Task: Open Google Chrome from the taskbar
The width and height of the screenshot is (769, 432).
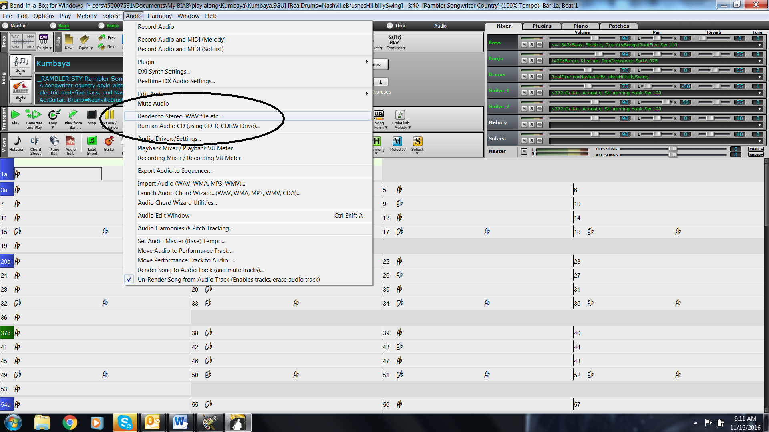Action: [70, 422]
